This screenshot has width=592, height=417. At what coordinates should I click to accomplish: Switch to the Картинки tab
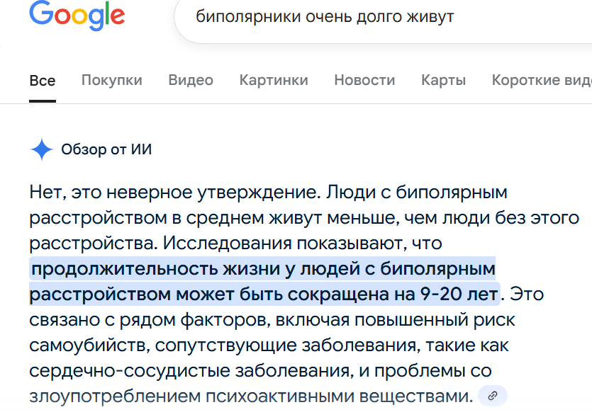(274, 80)
